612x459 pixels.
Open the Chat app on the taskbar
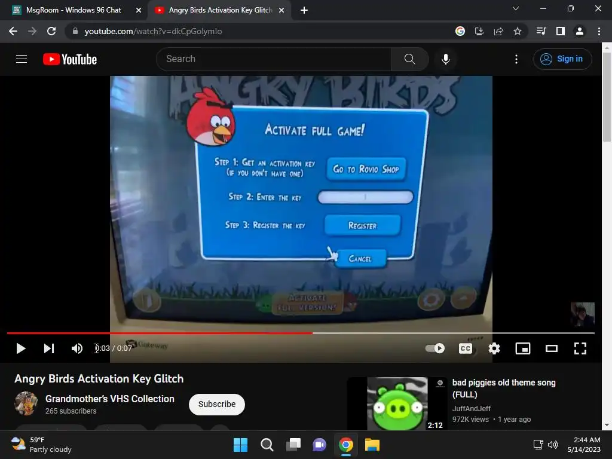(x=319, y=445)
